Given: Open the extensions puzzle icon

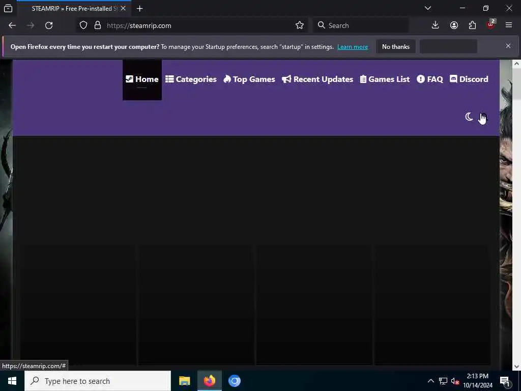Looking at the screenshot, I should tap(472, 25).
